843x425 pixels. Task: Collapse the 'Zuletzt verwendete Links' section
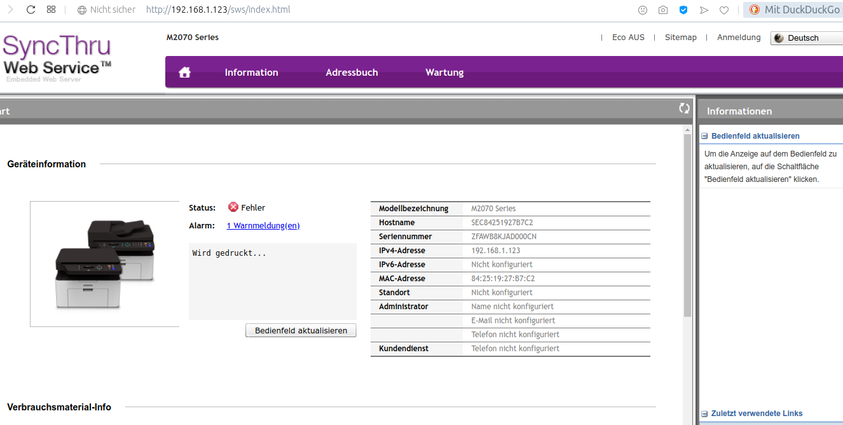pos(704,414)
